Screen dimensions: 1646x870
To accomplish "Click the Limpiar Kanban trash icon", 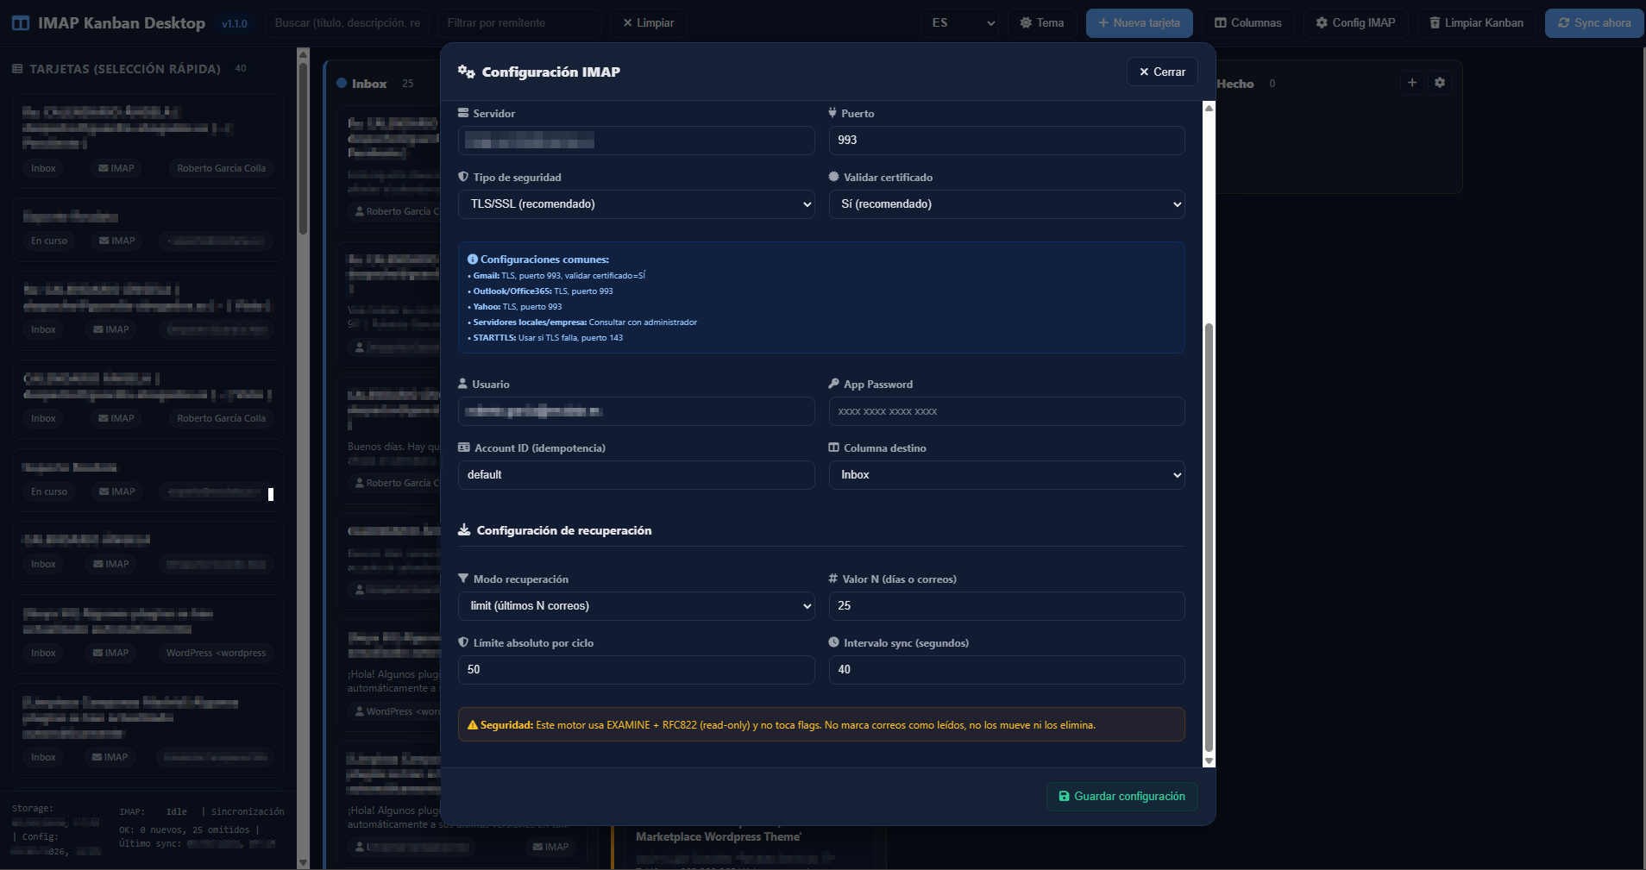I will pyautogui.click(x=1436, y=23).
